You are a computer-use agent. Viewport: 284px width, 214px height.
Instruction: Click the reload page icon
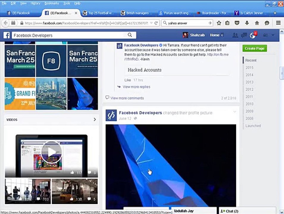(156, 23)
